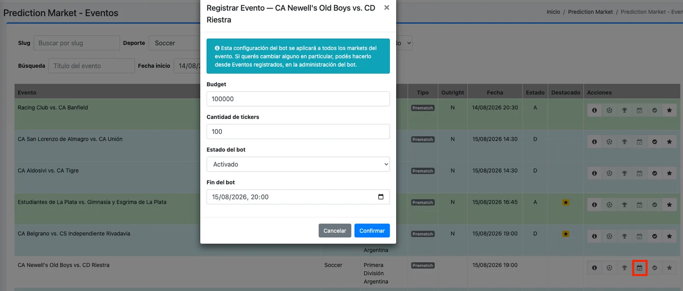
Task: Click trophy icon in Newell's Old Boys row
Action: tap(625, 268)
